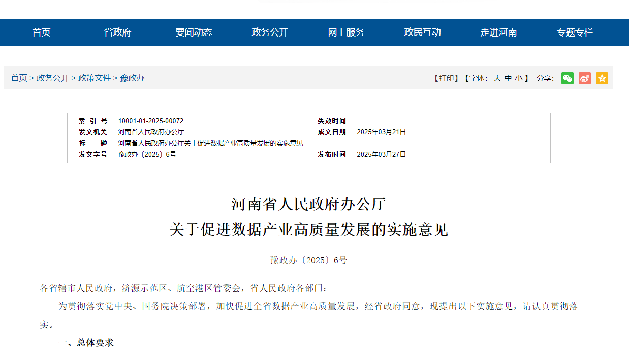Open 网上服务 navigation item

347,32
